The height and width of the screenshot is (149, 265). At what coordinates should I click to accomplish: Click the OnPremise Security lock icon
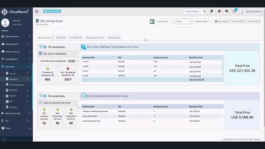(x=2, y=113)
